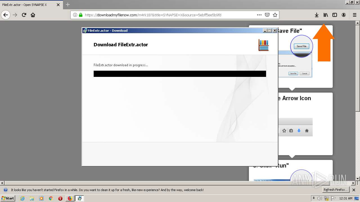Go back to previous page
The image size is (360, 202).
click(x=6, y=15)
